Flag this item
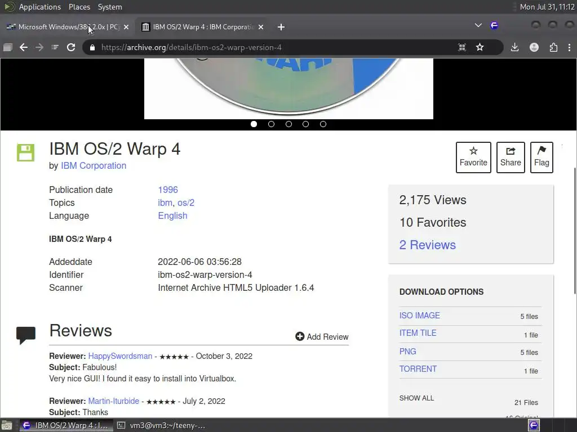Image resolution: width=577 pixels, height=432 pixels. 542,157
